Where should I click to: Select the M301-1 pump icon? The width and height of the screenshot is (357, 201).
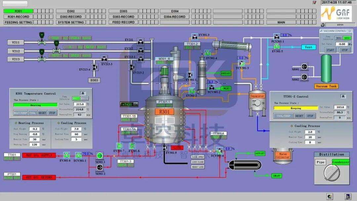click(100, 155)
